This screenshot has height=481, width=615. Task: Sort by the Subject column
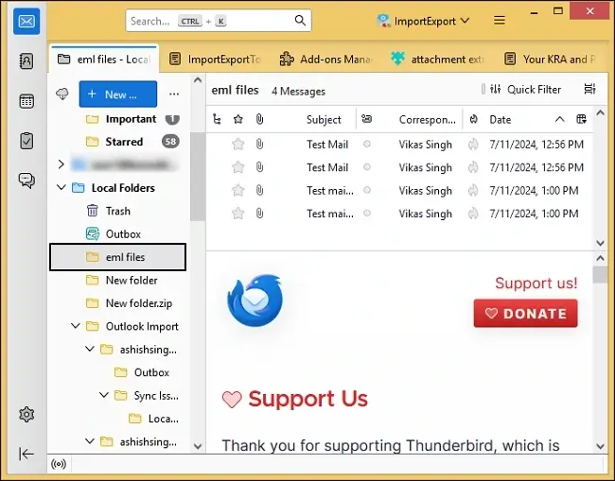(x=324, y=119)
